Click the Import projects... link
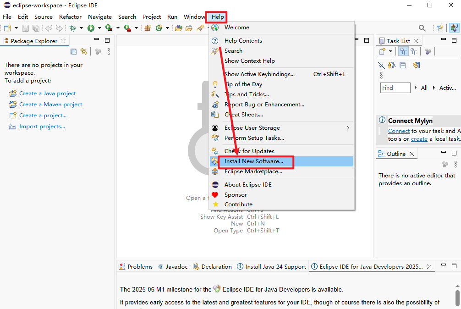The width and height of the screenshot is (461, 309). coord(42,127)
